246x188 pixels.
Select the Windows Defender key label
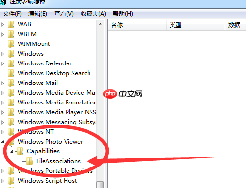[45, 63]
